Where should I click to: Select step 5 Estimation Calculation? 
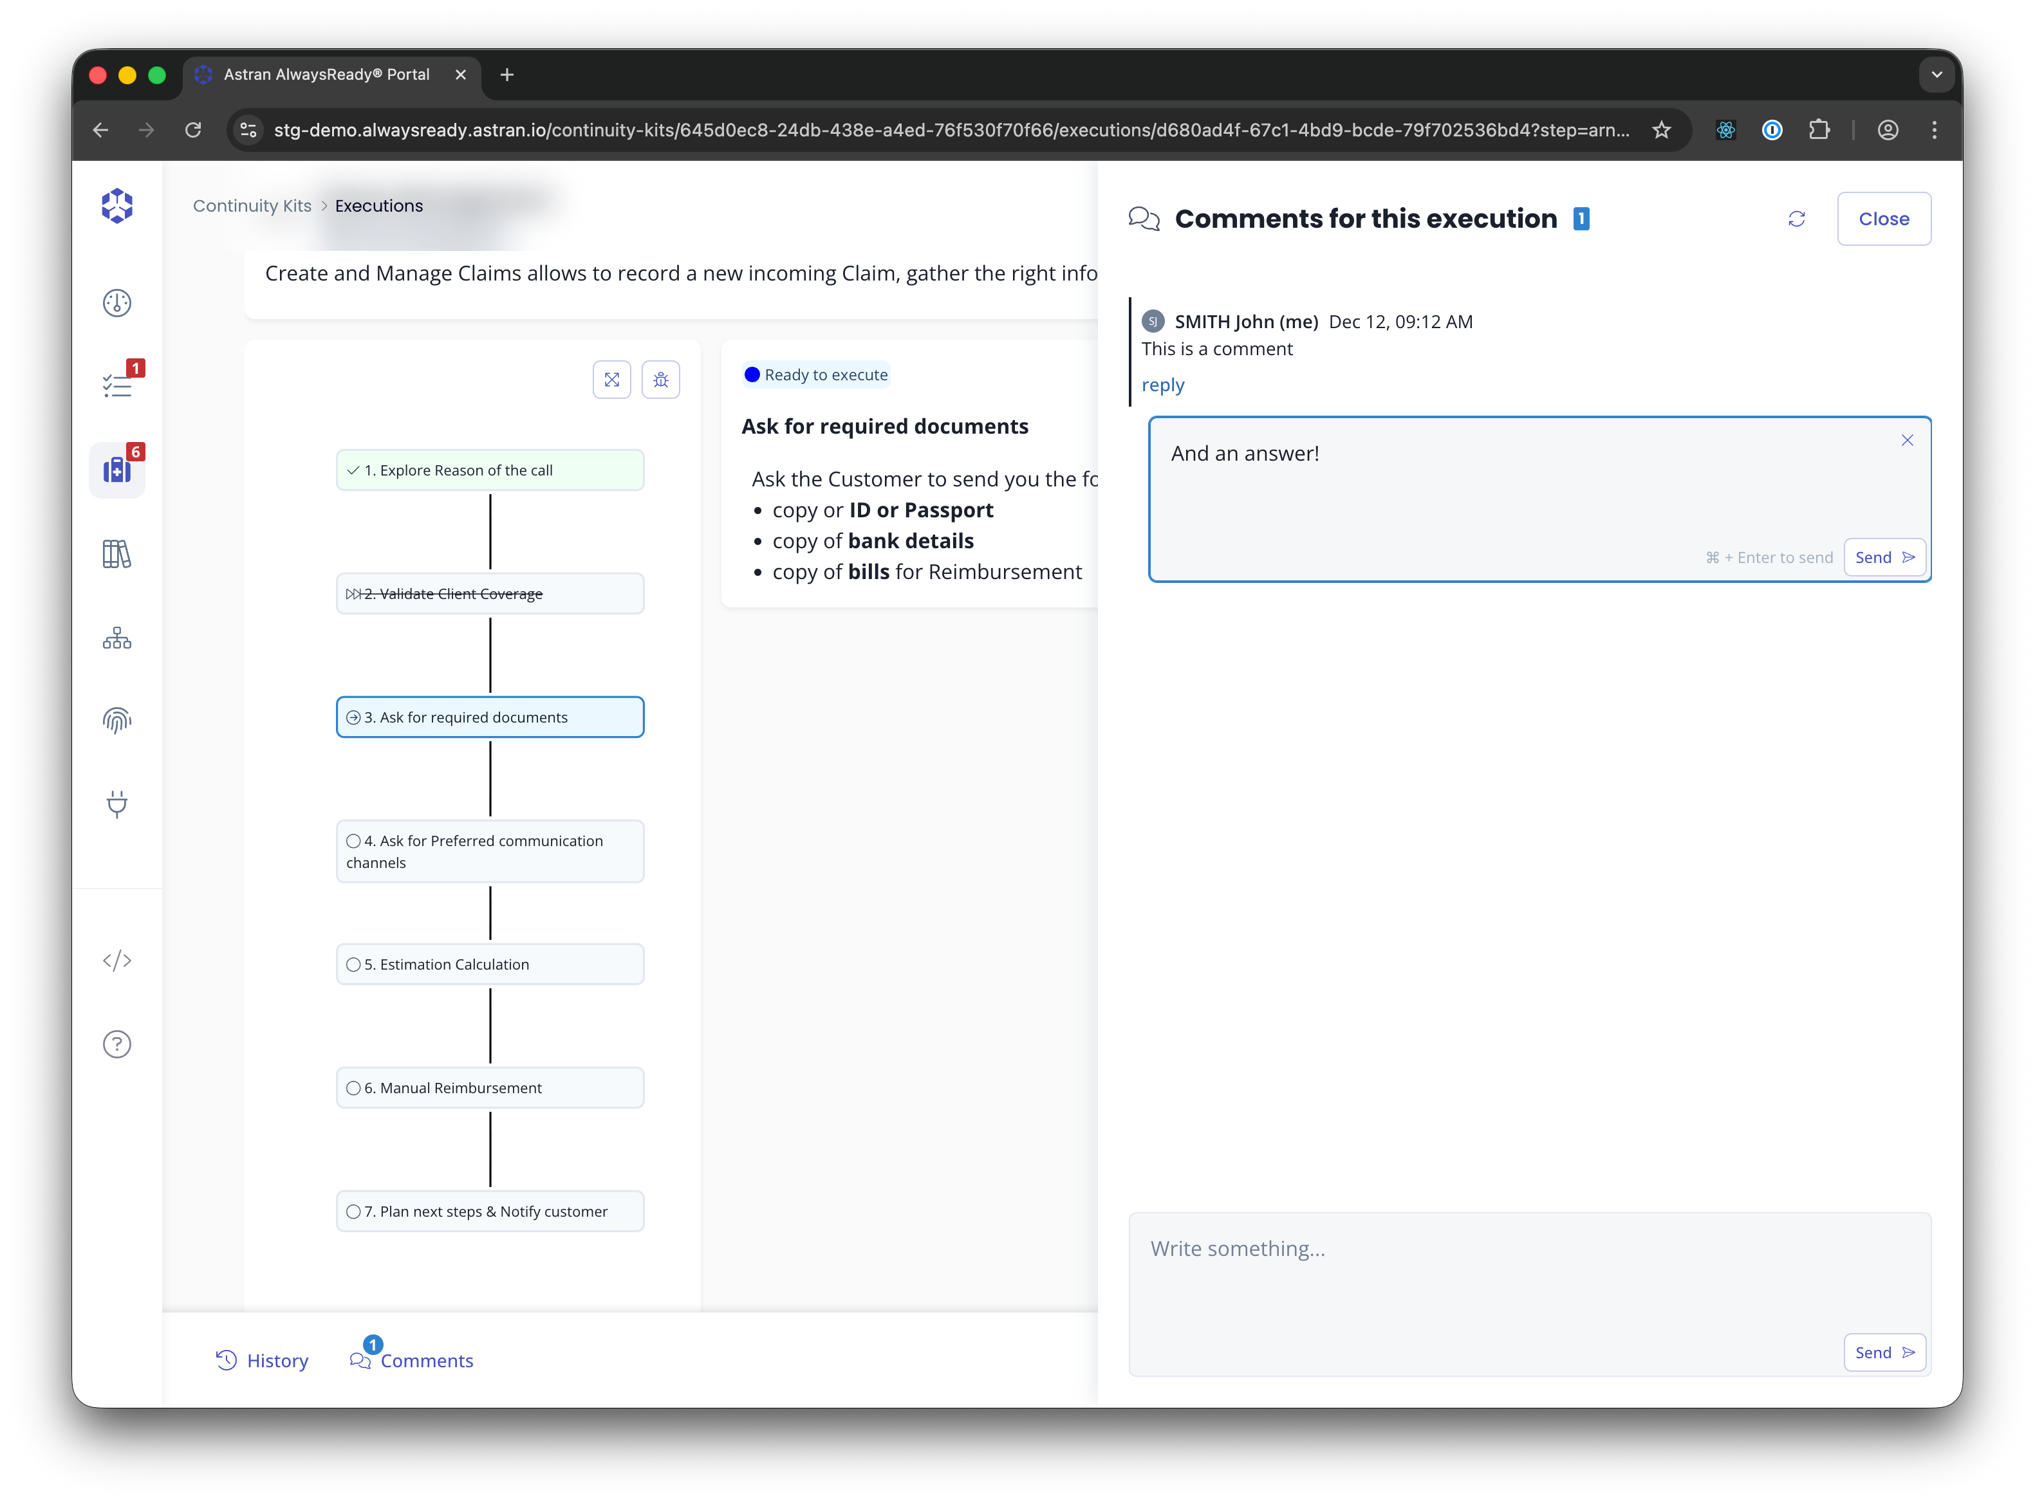(490, 964)
